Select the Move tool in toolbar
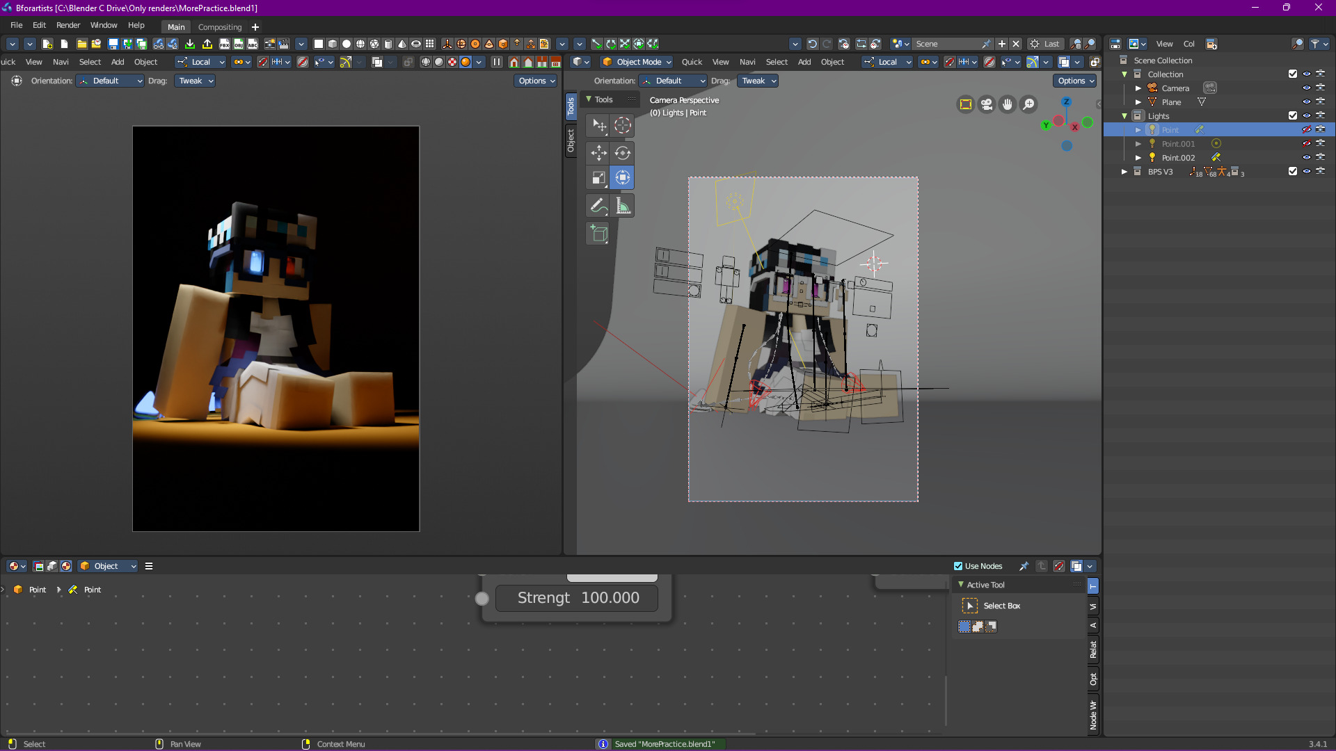Screen dimensions: 1336x751 pyautogui.click(x=598, y=152)
